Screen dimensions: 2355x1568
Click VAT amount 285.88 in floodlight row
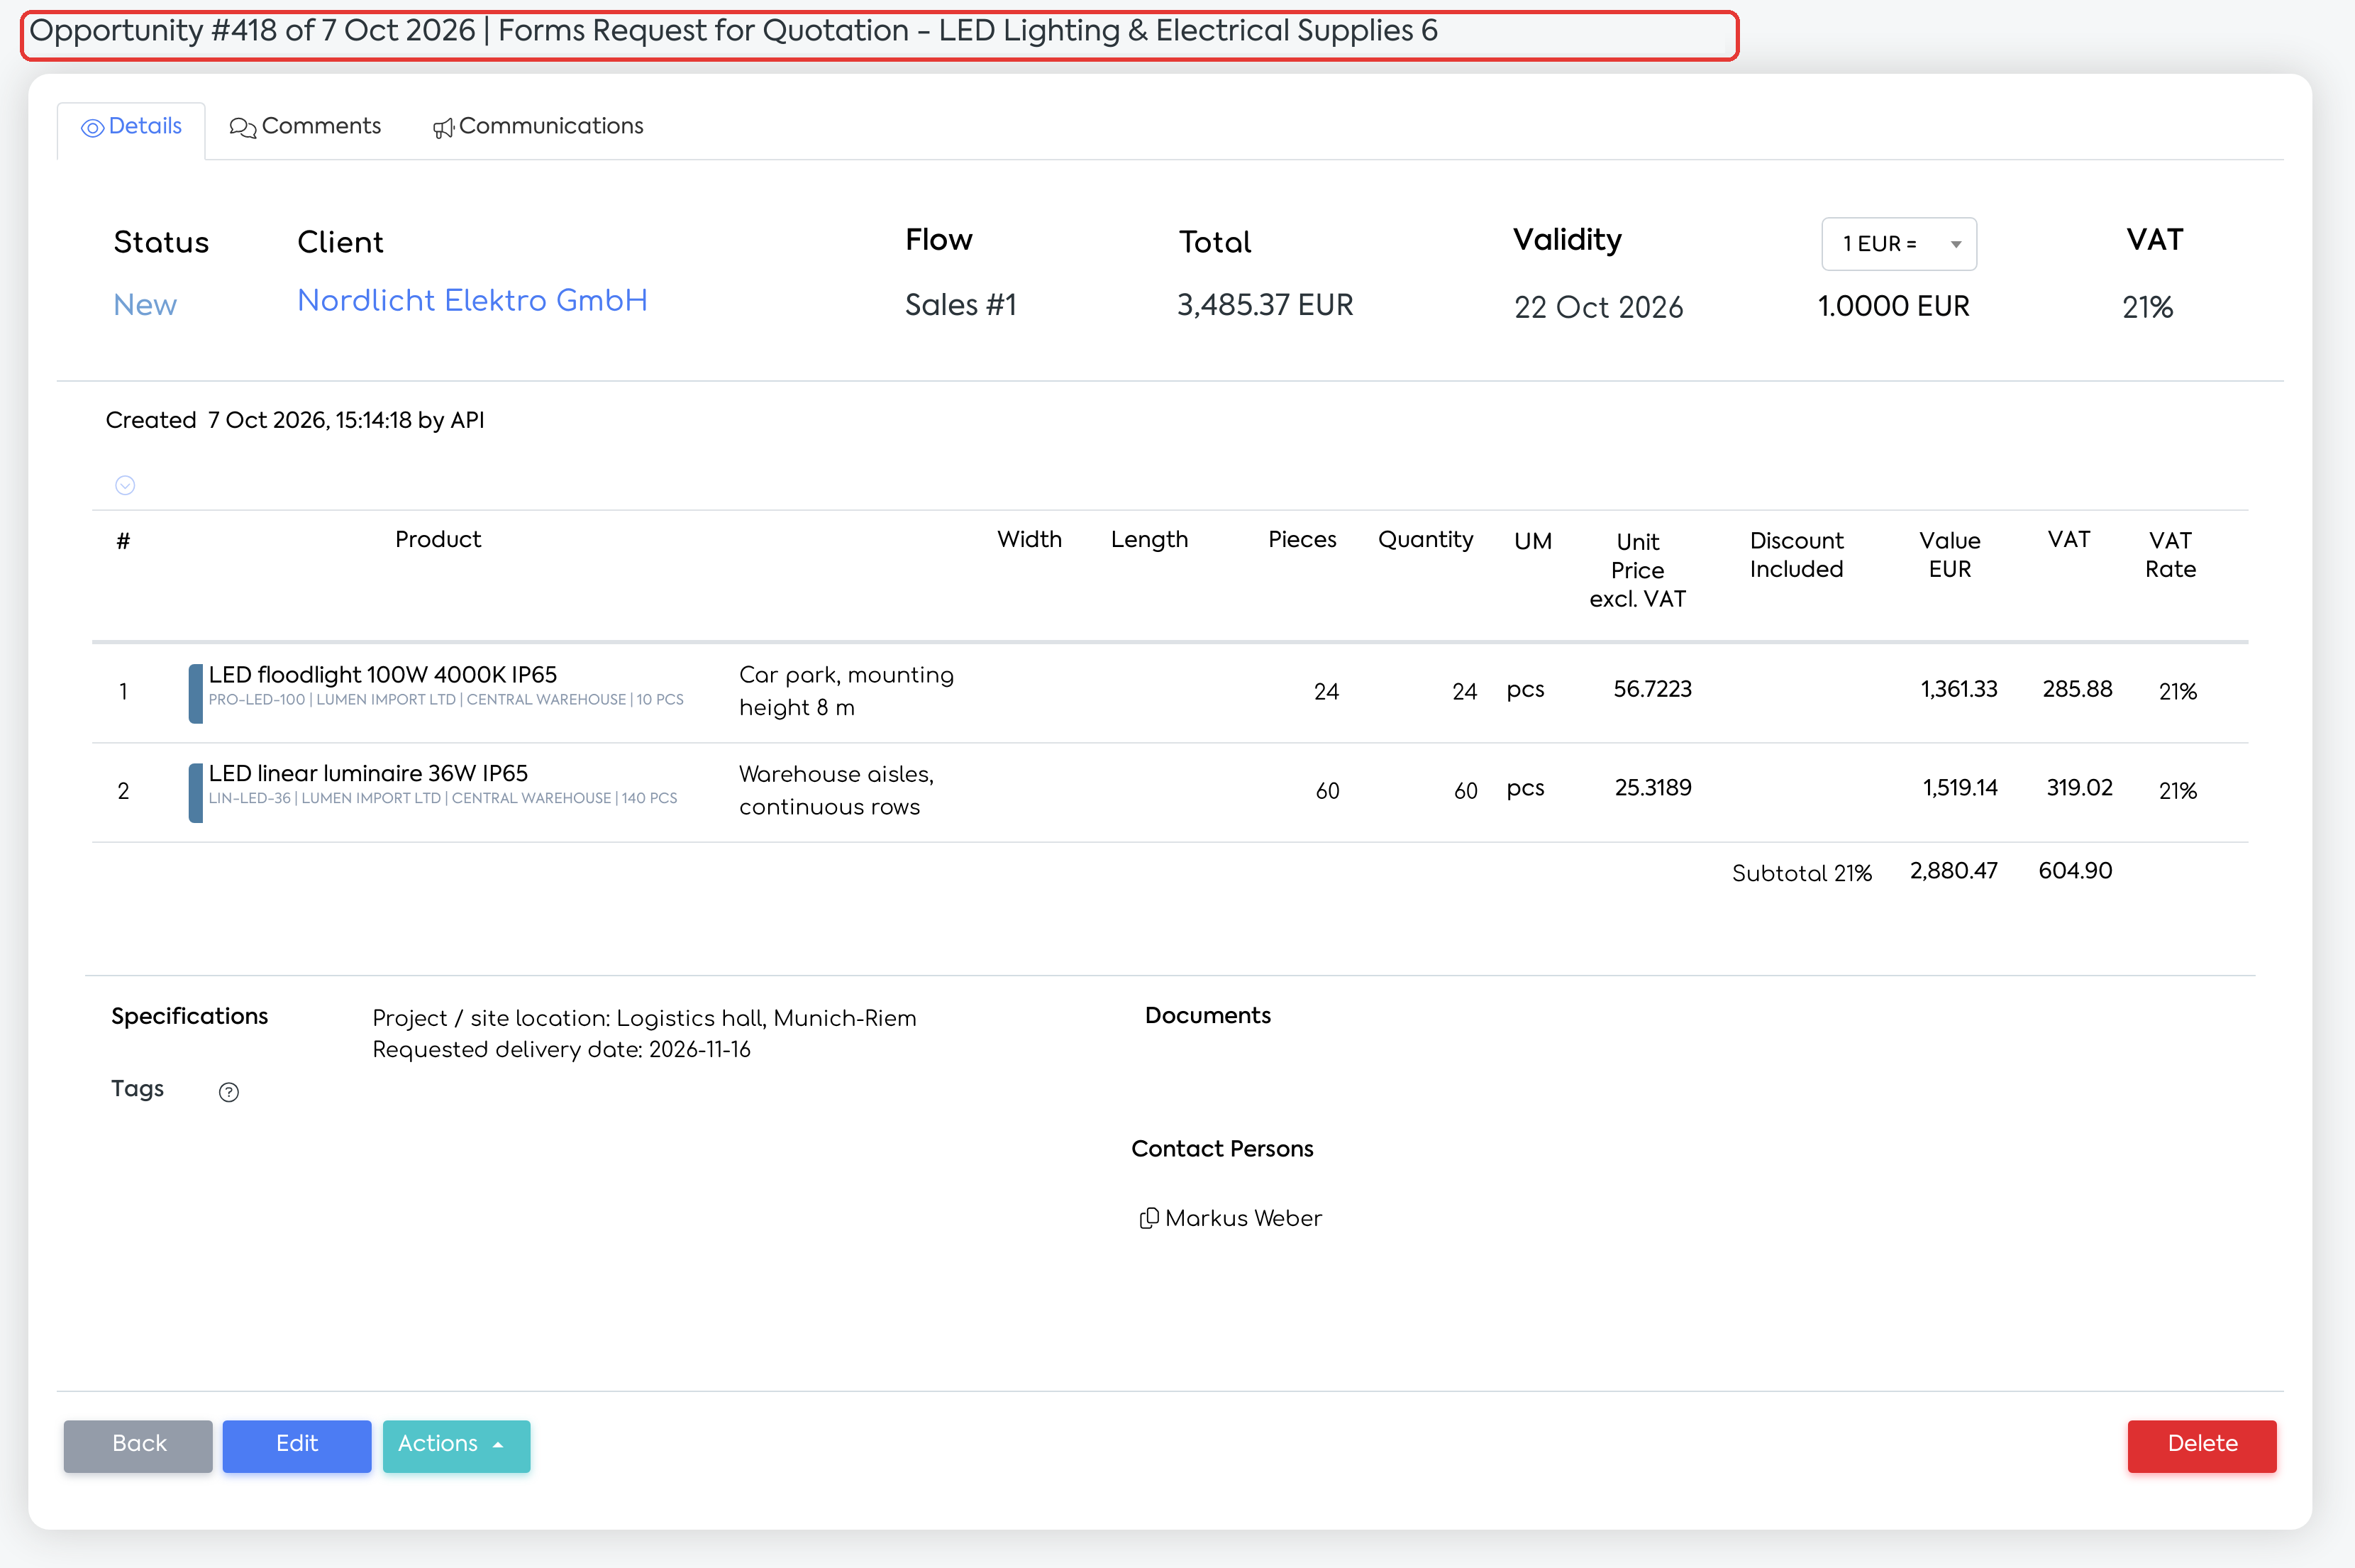click(x=2077, y=689)
